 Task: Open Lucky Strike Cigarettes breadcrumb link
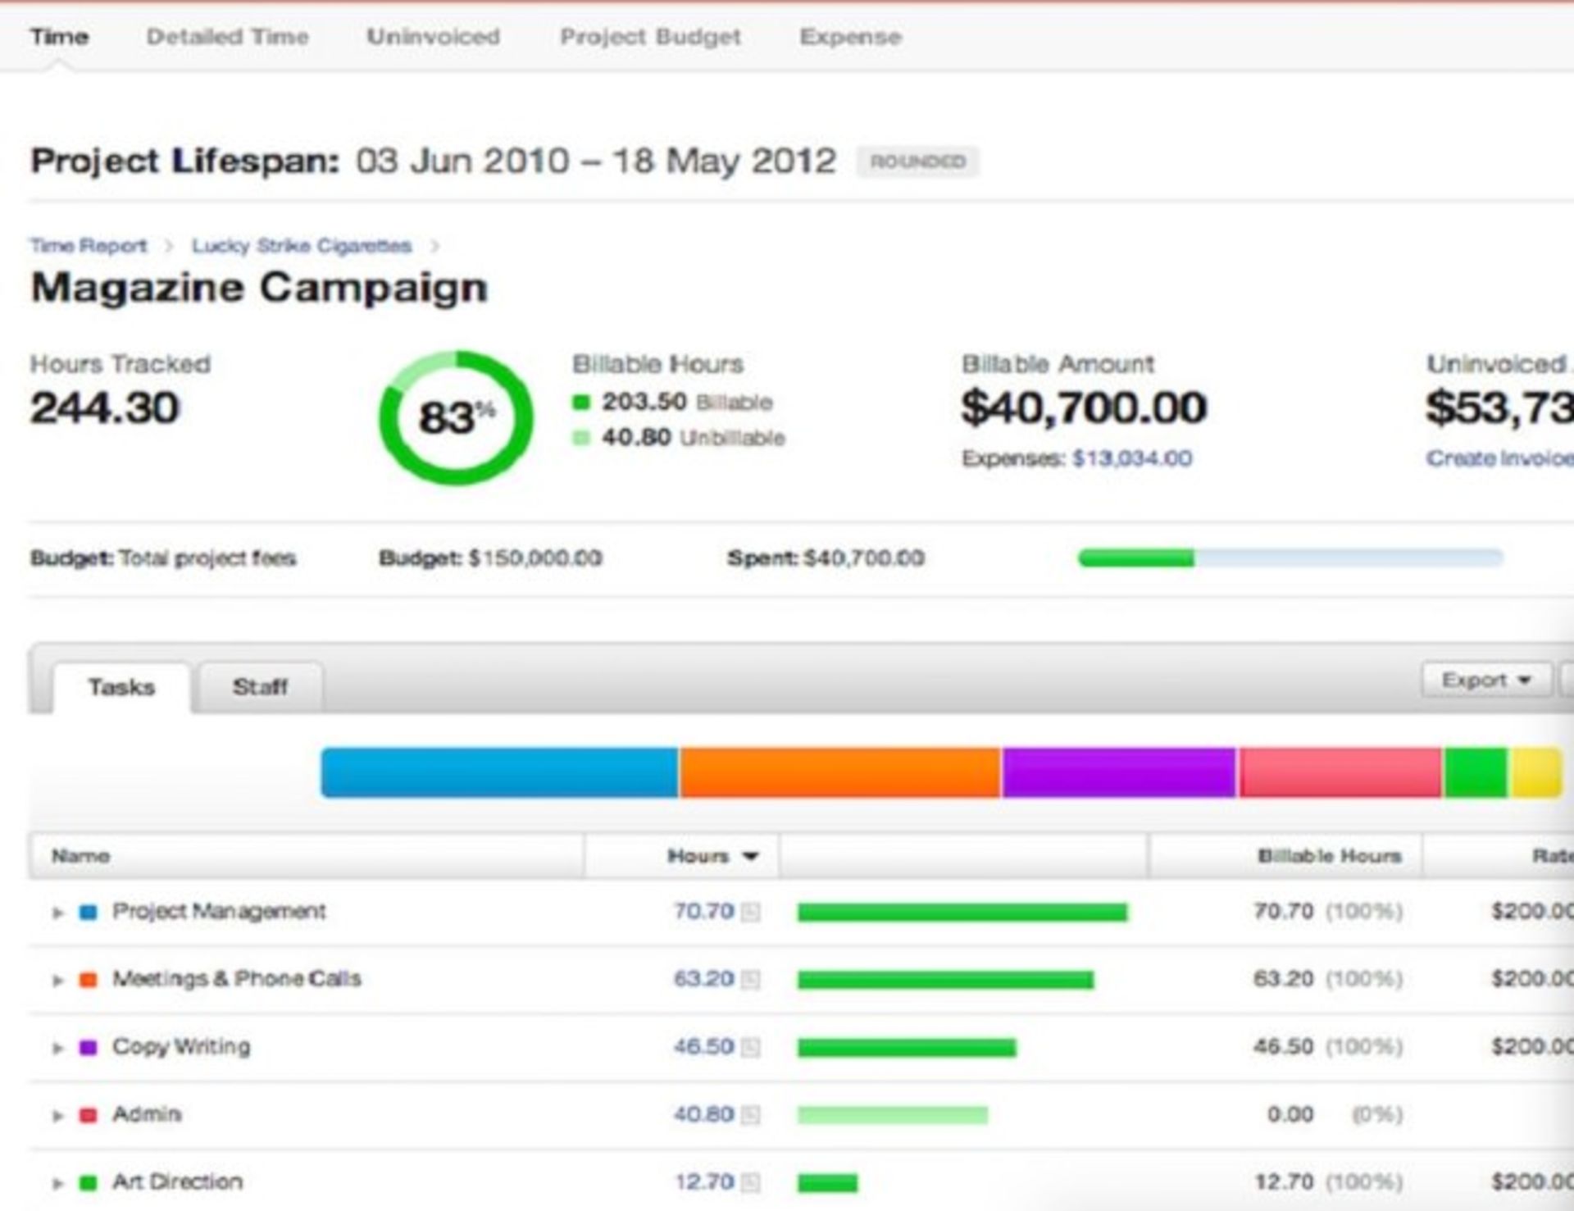302,246
